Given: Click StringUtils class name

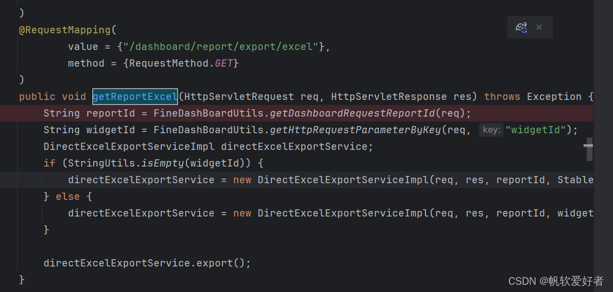Looking at the screenshot, I should pyautogui.click(x=102, y=163).
